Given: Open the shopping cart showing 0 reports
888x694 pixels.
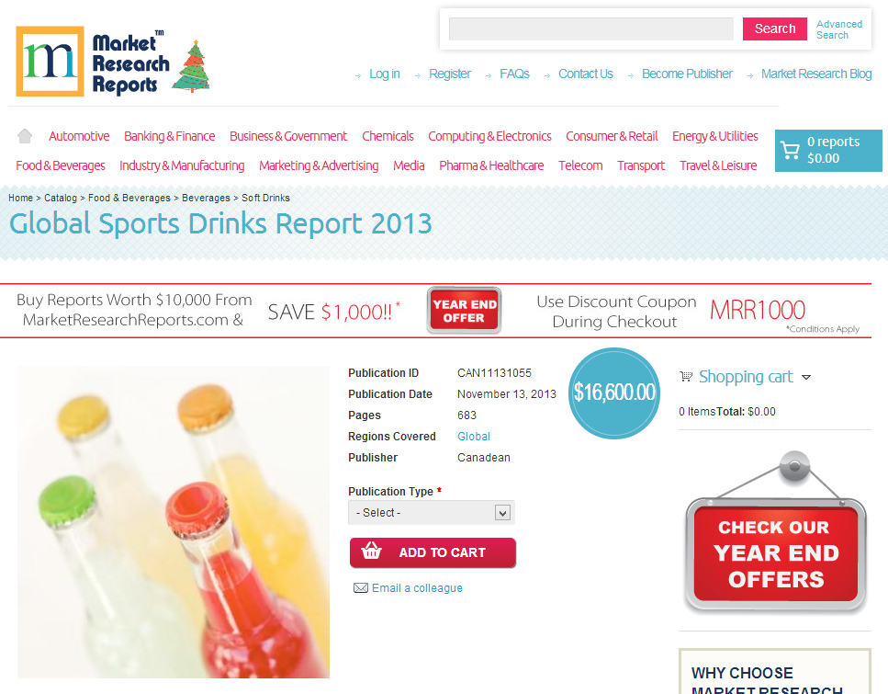Looking at the screenshot, I should [x=827, y=150].
